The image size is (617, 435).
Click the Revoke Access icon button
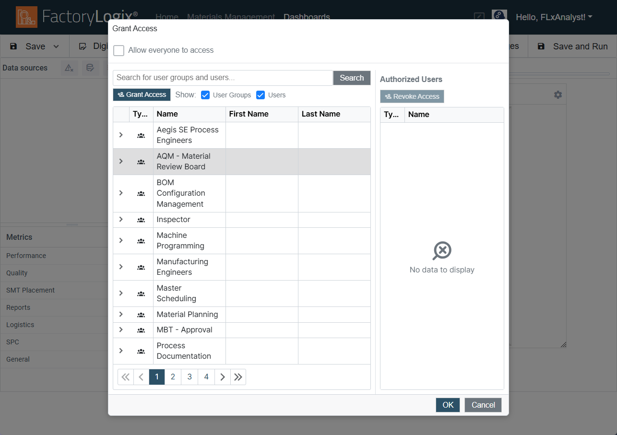click(x=412, y=96)
